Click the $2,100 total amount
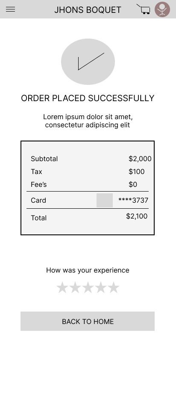The height and width of the screenshot is (393, 176). (137, 216)
